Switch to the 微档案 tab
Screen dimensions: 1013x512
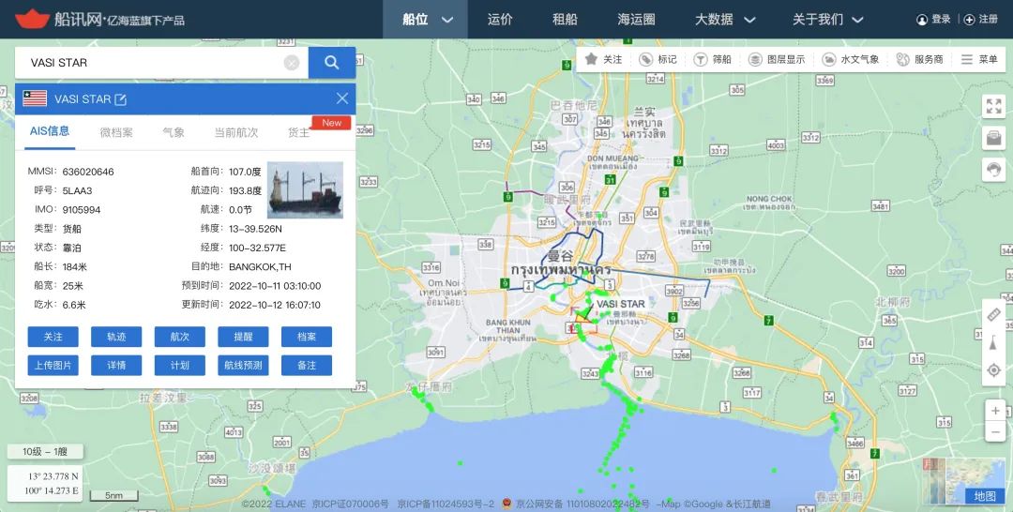pyautogui.click(x=116, y=132)
